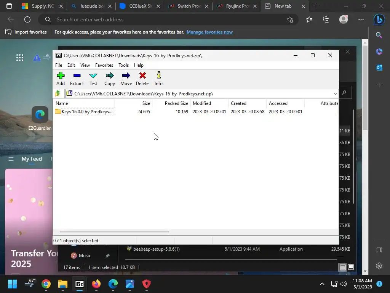Image resolution: width=390 pixels, height=293 pixels.
Task: Click the Info toolbar icon
Action: click(x=158, y=79)
